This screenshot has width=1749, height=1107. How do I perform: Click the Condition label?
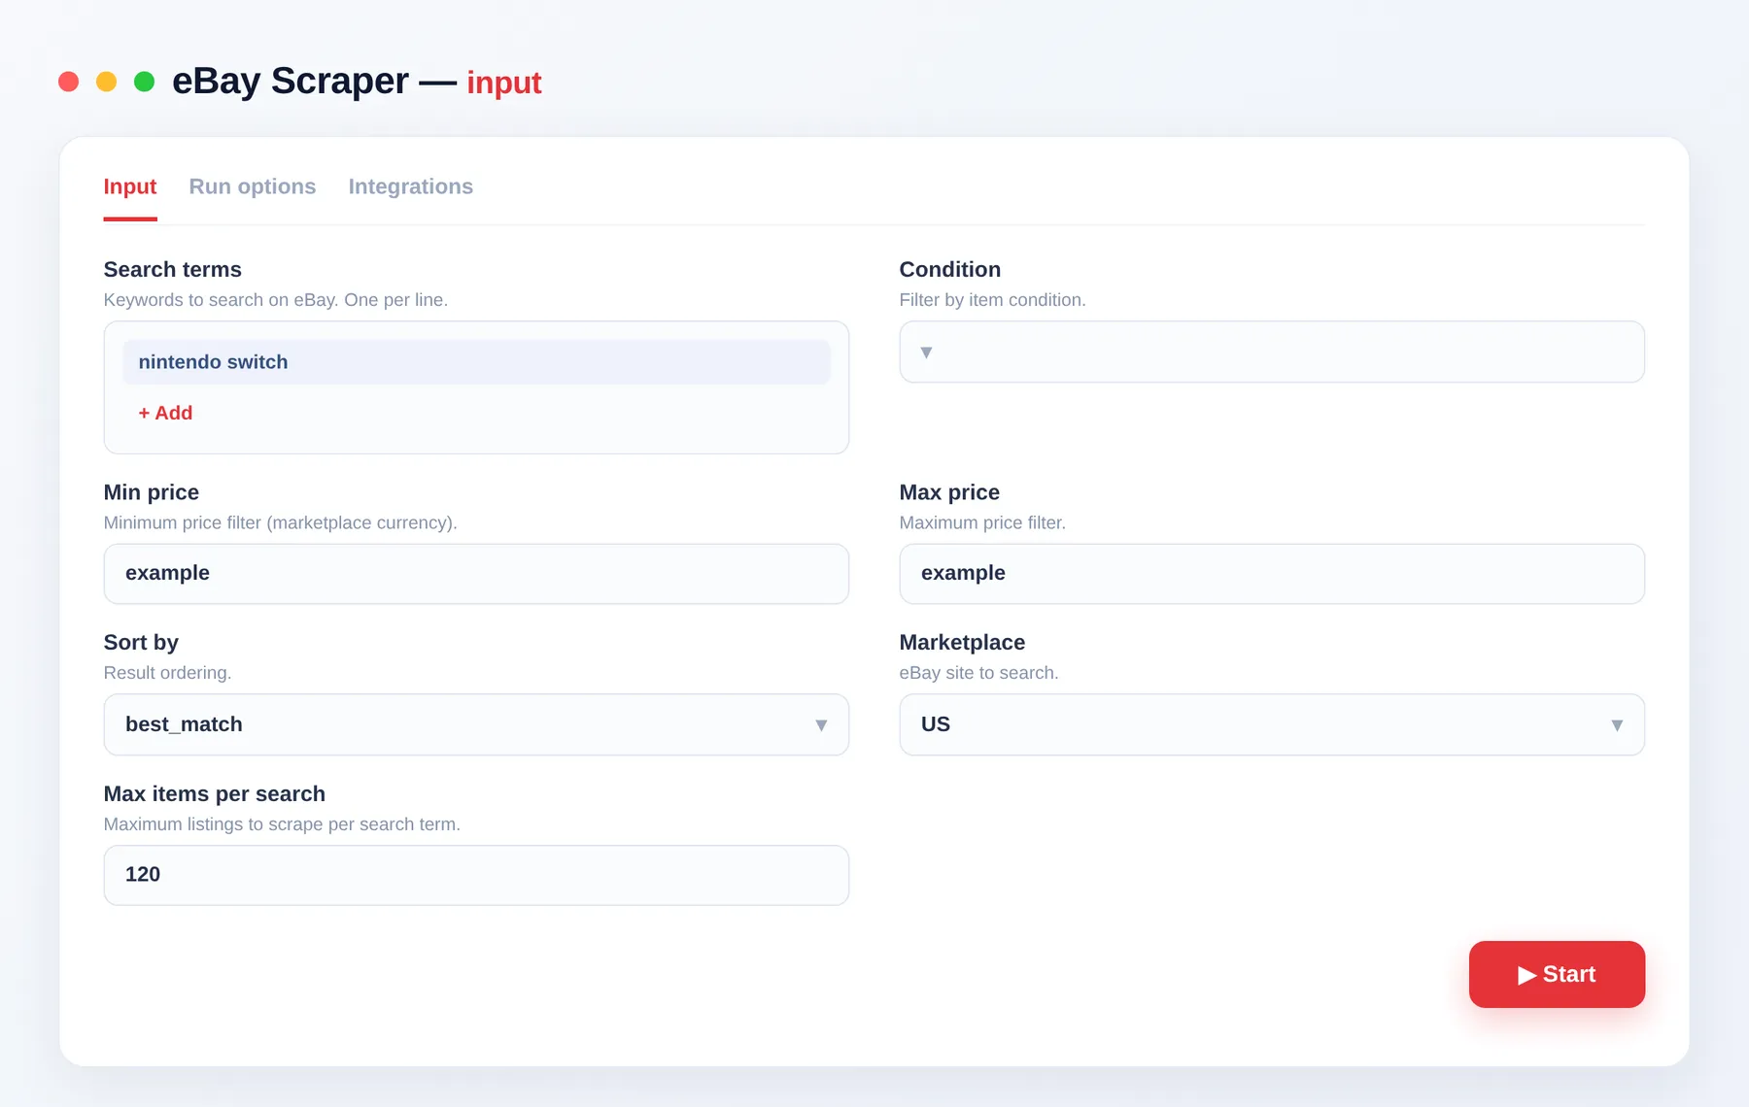point(949,269)
